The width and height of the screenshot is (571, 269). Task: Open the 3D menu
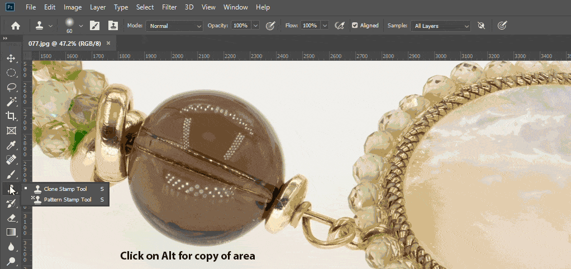click(189, 7)
